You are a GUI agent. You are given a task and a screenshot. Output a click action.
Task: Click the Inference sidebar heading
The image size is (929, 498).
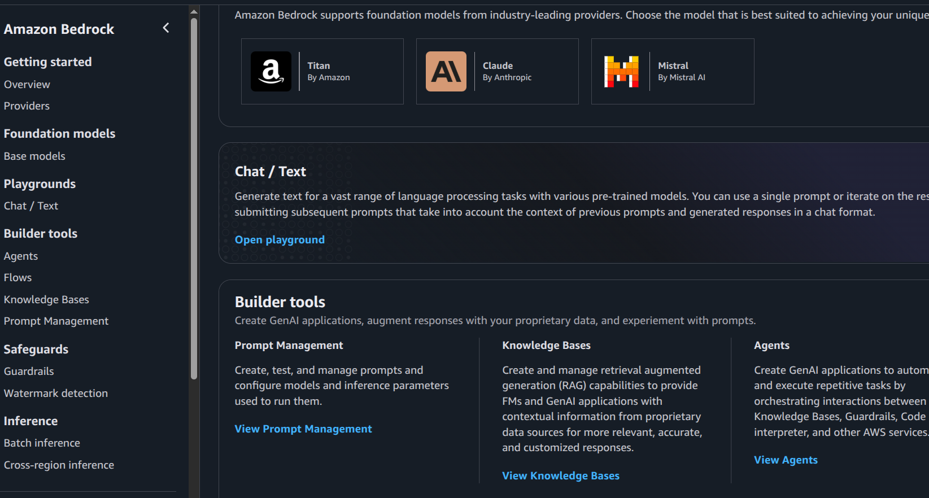[30, 421]
